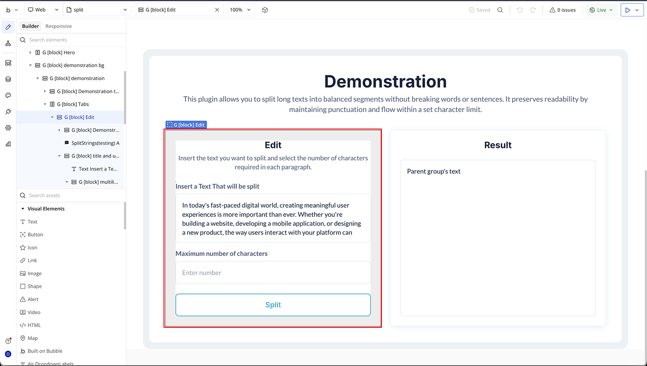Undo the last change
Screen dimensions: 647x366
520,10
